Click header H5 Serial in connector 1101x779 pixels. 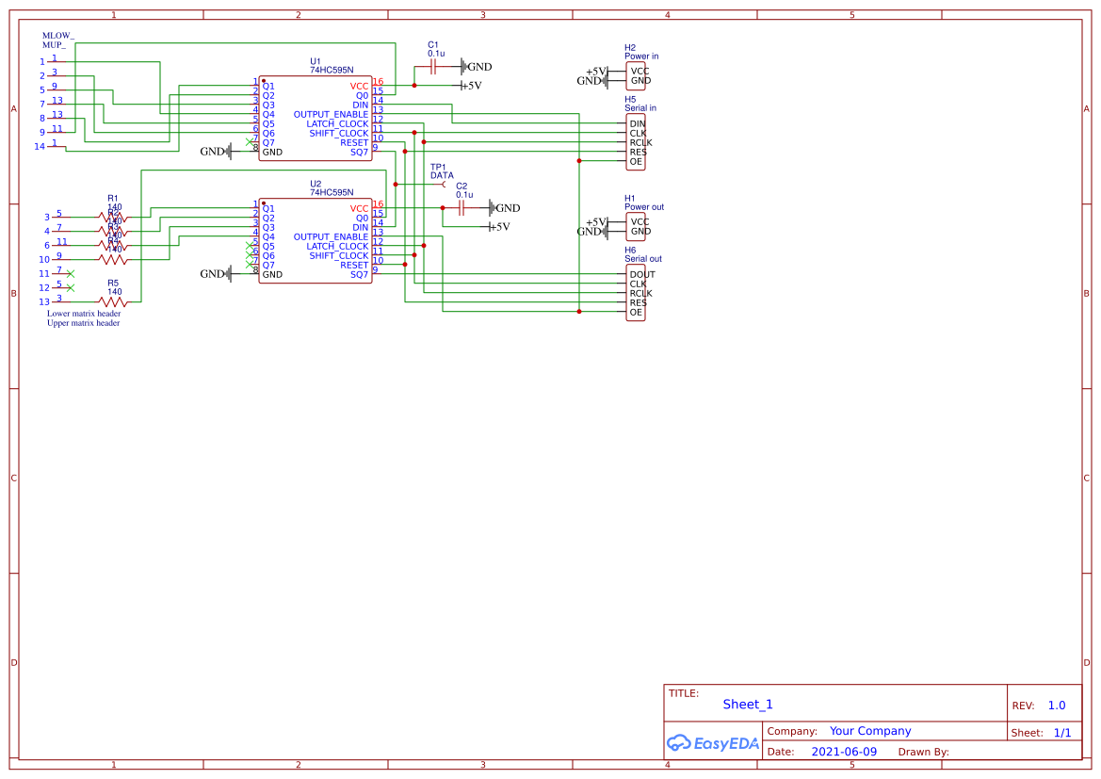tap(636, 141)
